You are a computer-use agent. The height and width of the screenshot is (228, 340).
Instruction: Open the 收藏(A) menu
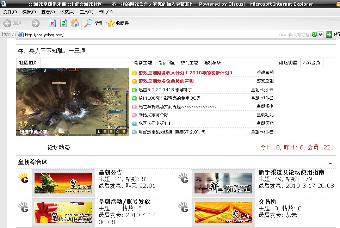[x=67, y=12]
